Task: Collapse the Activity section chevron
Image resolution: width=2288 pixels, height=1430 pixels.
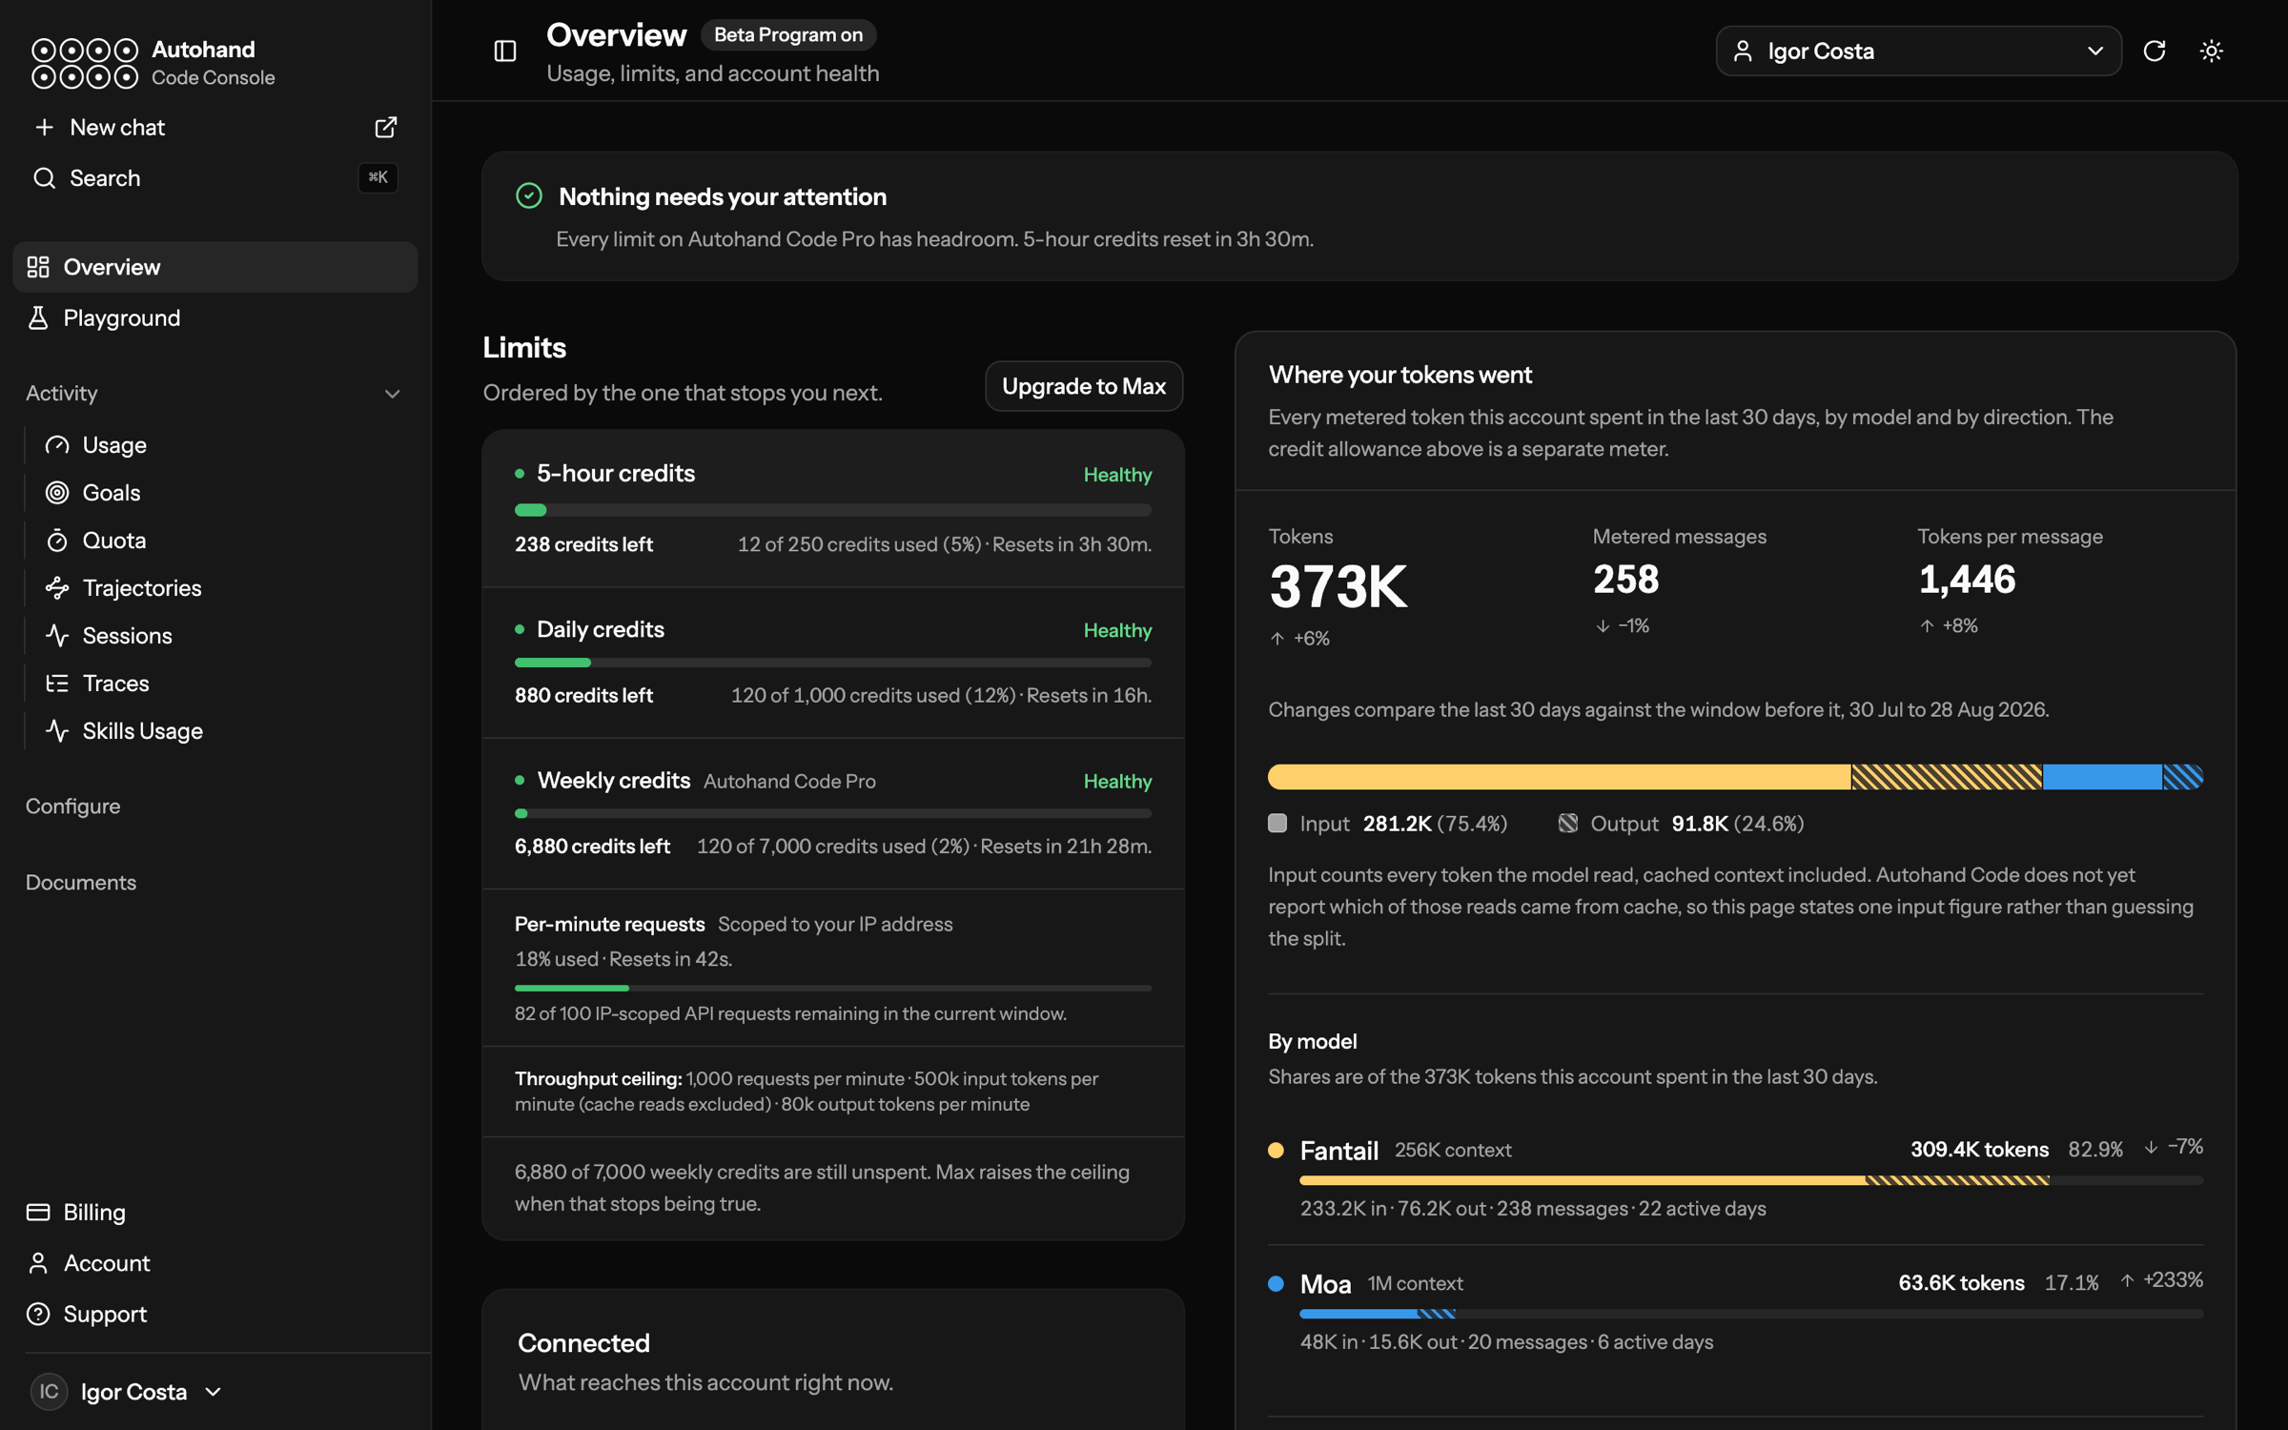Action: pos(392,394)
